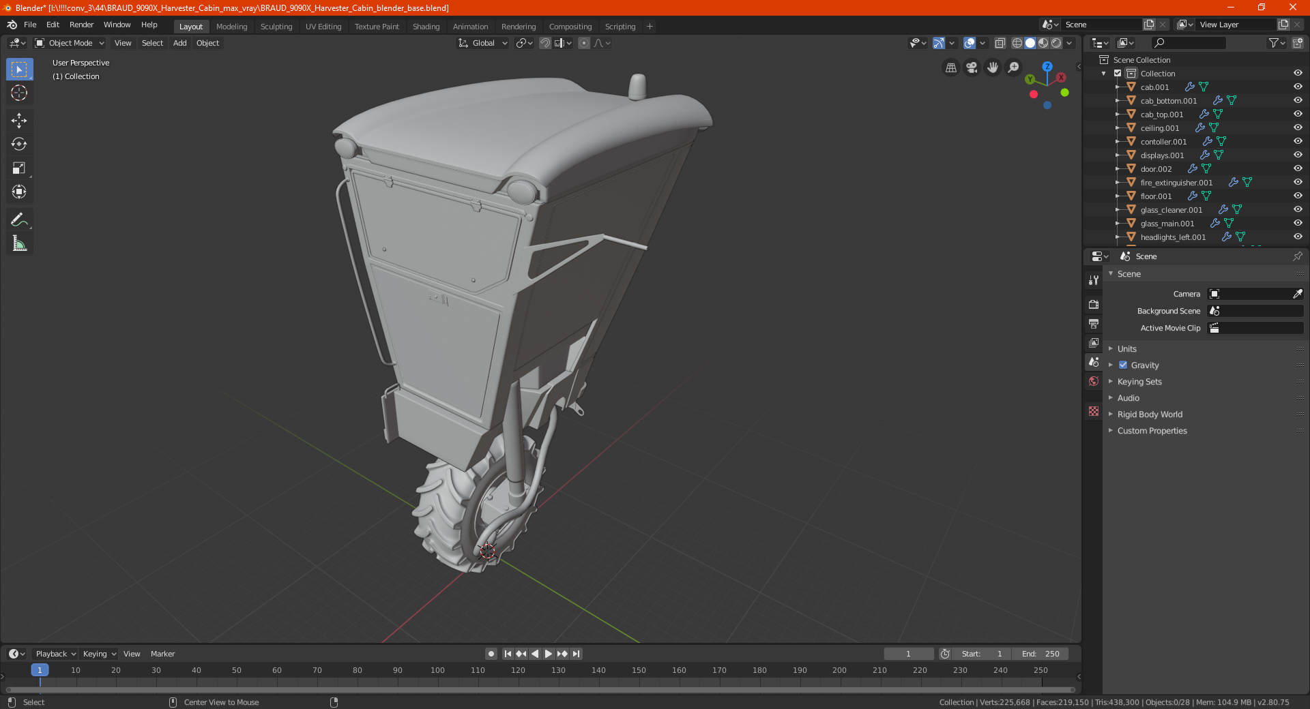Hide floor.001 object visibility
Image resolution: width=1310 pixels, height=709 pixels.
[x=1298, y=196]
